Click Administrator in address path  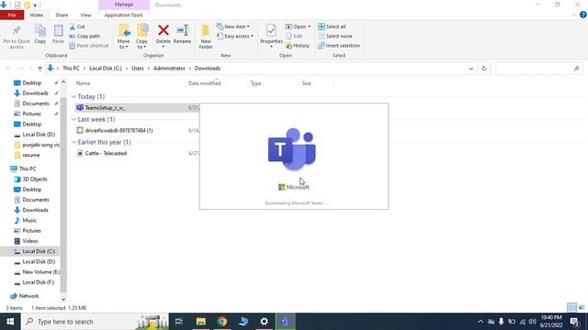169,69
